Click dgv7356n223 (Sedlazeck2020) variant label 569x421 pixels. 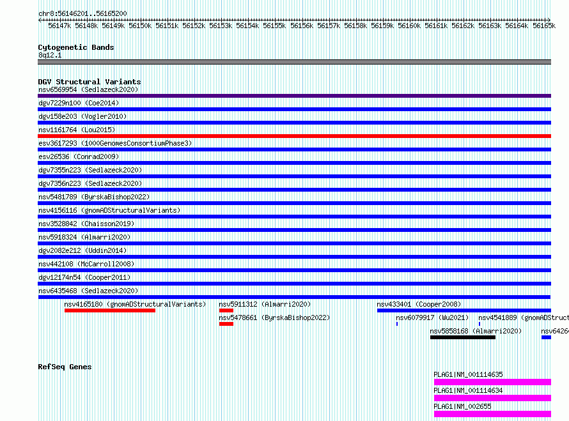(x=90, y=183)
